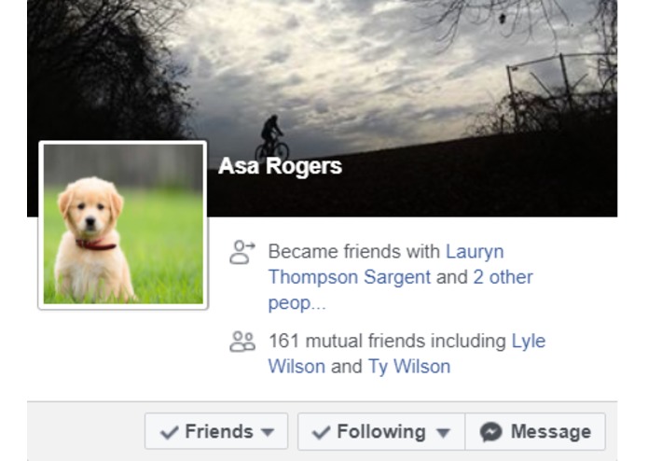This screenshot has height=461, width=648.
Task: Expand the Following dropdown arrow
Action: point(443,433)
